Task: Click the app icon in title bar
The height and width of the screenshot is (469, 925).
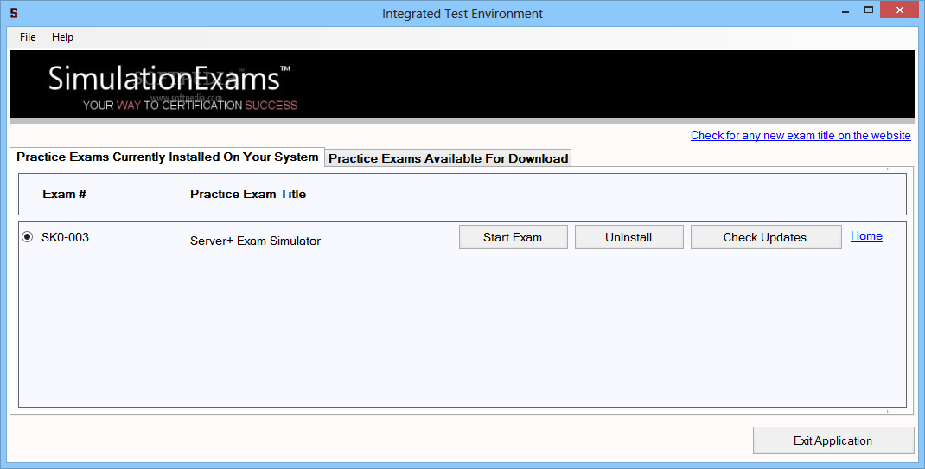Action: 14,13
